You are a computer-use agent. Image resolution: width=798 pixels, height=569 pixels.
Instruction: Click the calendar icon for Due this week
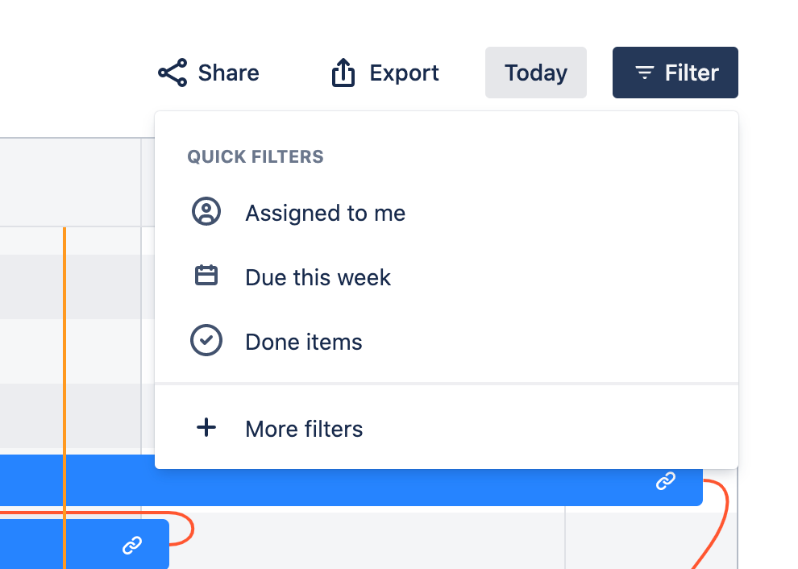click(206, 276)
